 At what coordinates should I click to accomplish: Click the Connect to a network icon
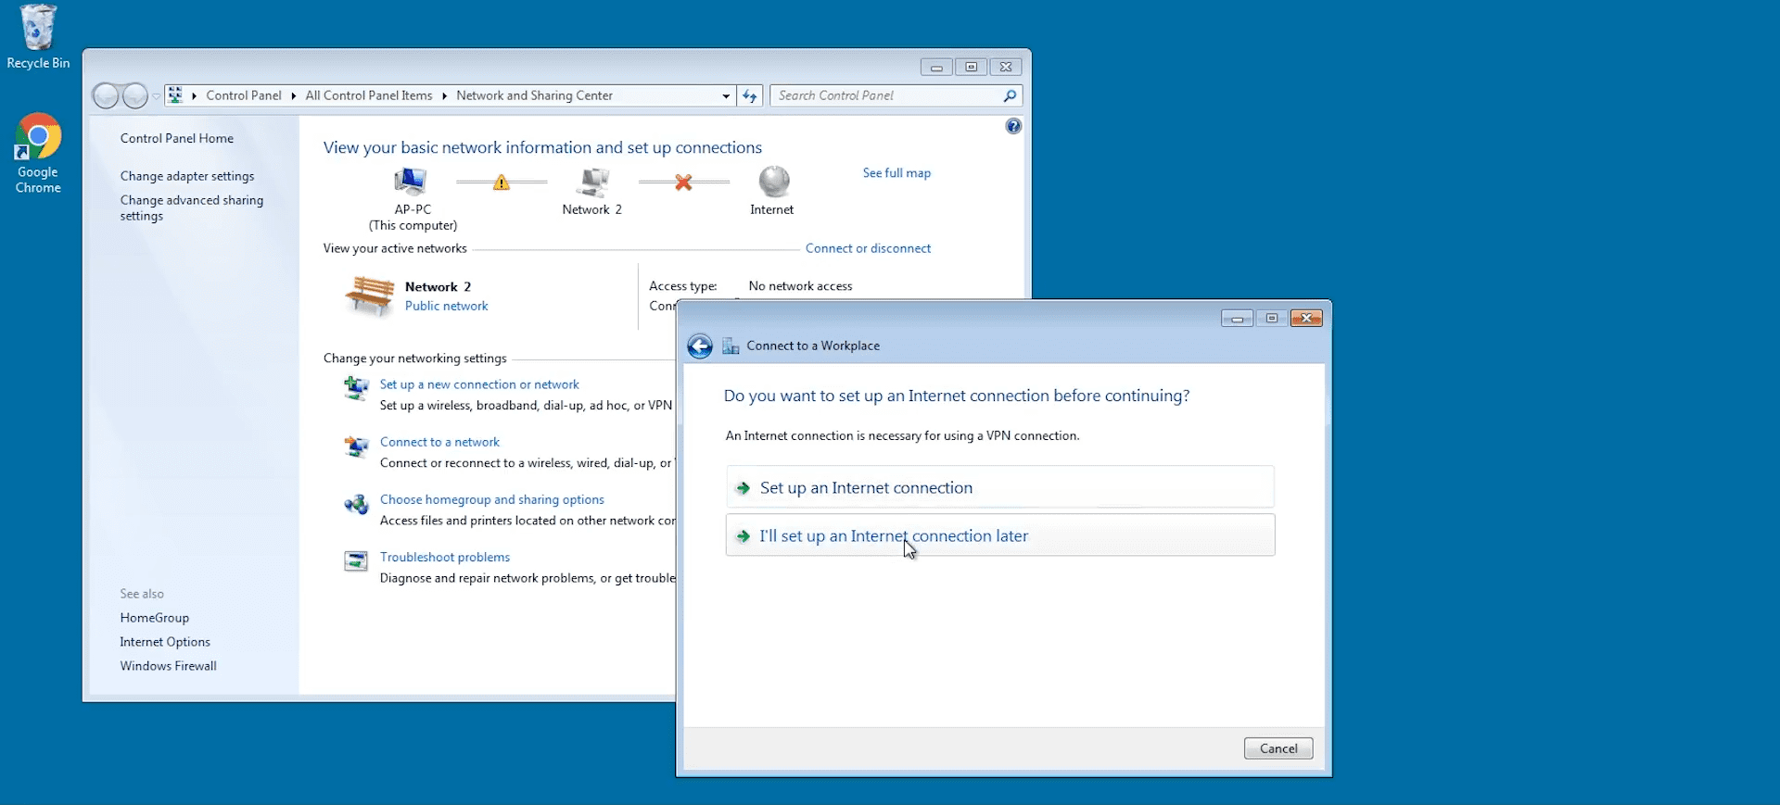(356, 447)
